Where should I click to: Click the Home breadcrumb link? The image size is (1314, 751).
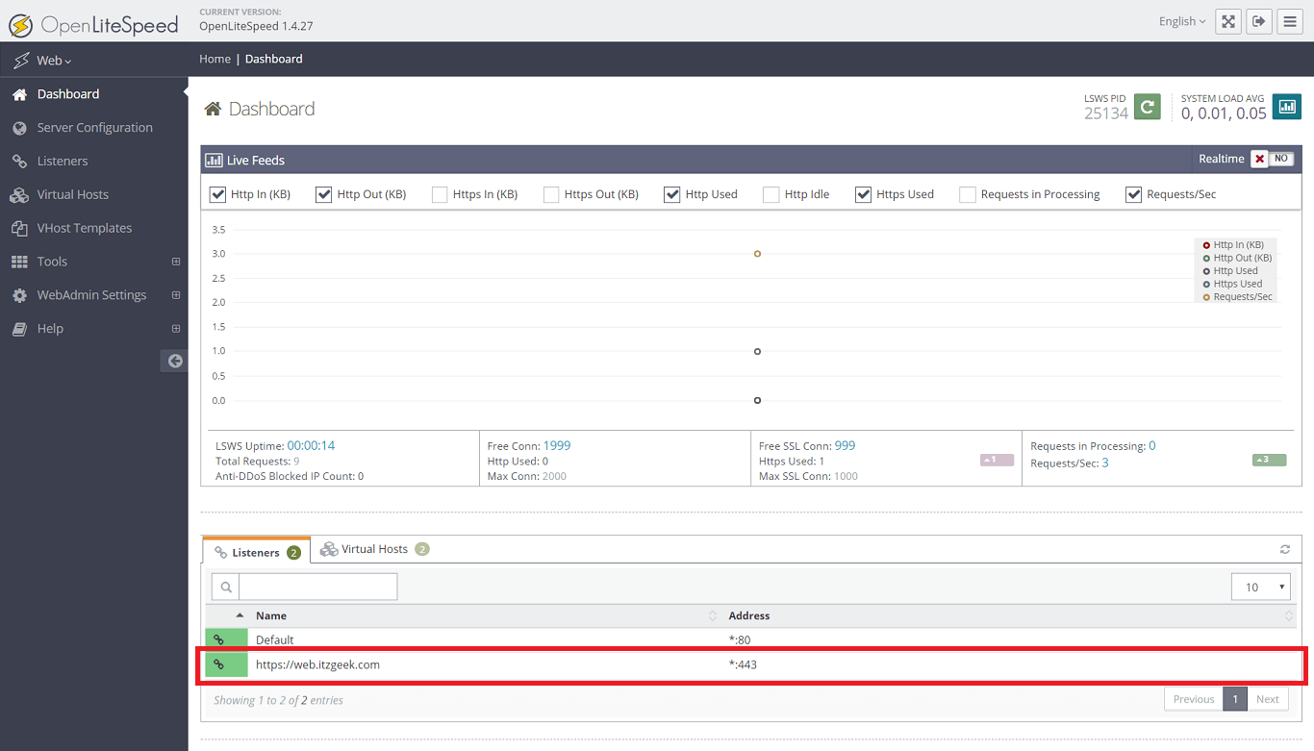[x=215, y=59]
